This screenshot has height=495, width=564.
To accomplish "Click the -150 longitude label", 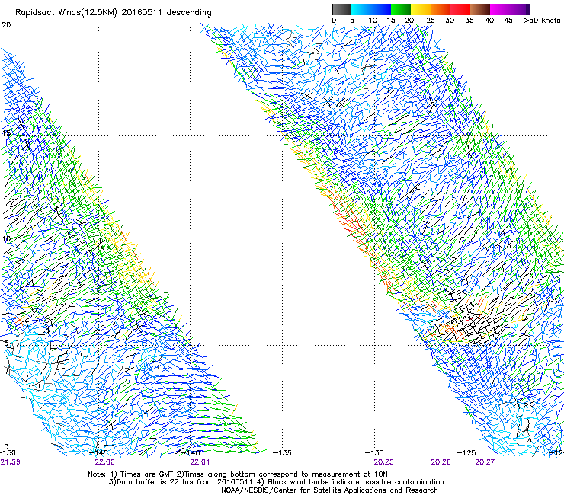I will tap(8, 452).
